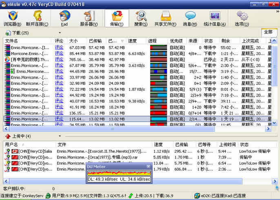The width and height of the screenshot is (280, 200).
Task: Click upload list horizontal scroll right arrow
Action: pyautogui.click(x=274, y=181)
